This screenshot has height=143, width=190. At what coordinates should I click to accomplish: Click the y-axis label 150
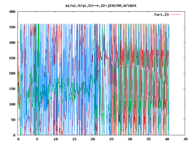point(12,89)
